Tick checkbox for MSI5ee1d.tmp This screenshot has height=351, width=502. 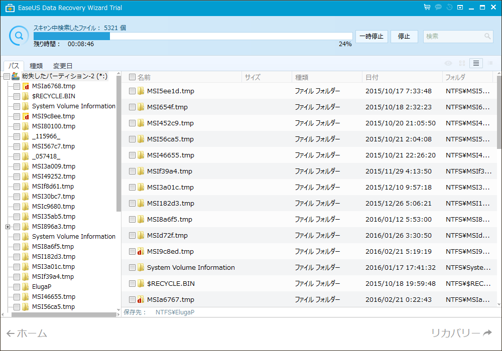click(x=132, y=91)
